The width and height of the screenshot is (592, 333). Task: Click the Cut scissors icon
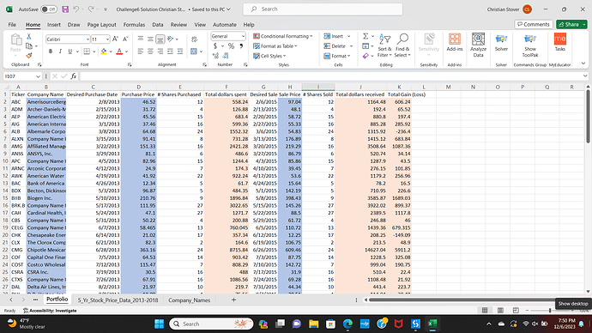(28, 37)
